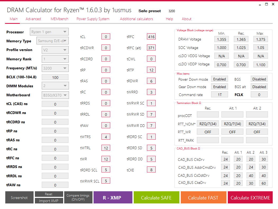This screenshot has width=278, height=209.
Task: Click Import XMP button
Action: (49, 201)
